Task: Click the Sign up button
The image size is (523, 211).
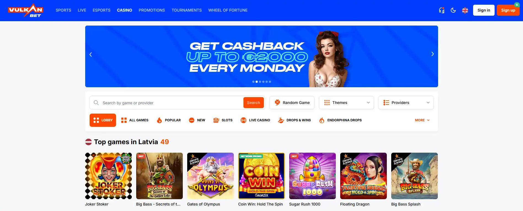Action: click(508, 10)
